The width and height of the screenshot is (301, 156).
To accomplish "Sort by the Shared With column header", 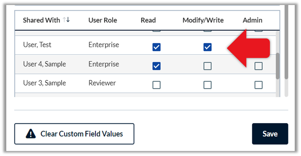I will (41, 20).
